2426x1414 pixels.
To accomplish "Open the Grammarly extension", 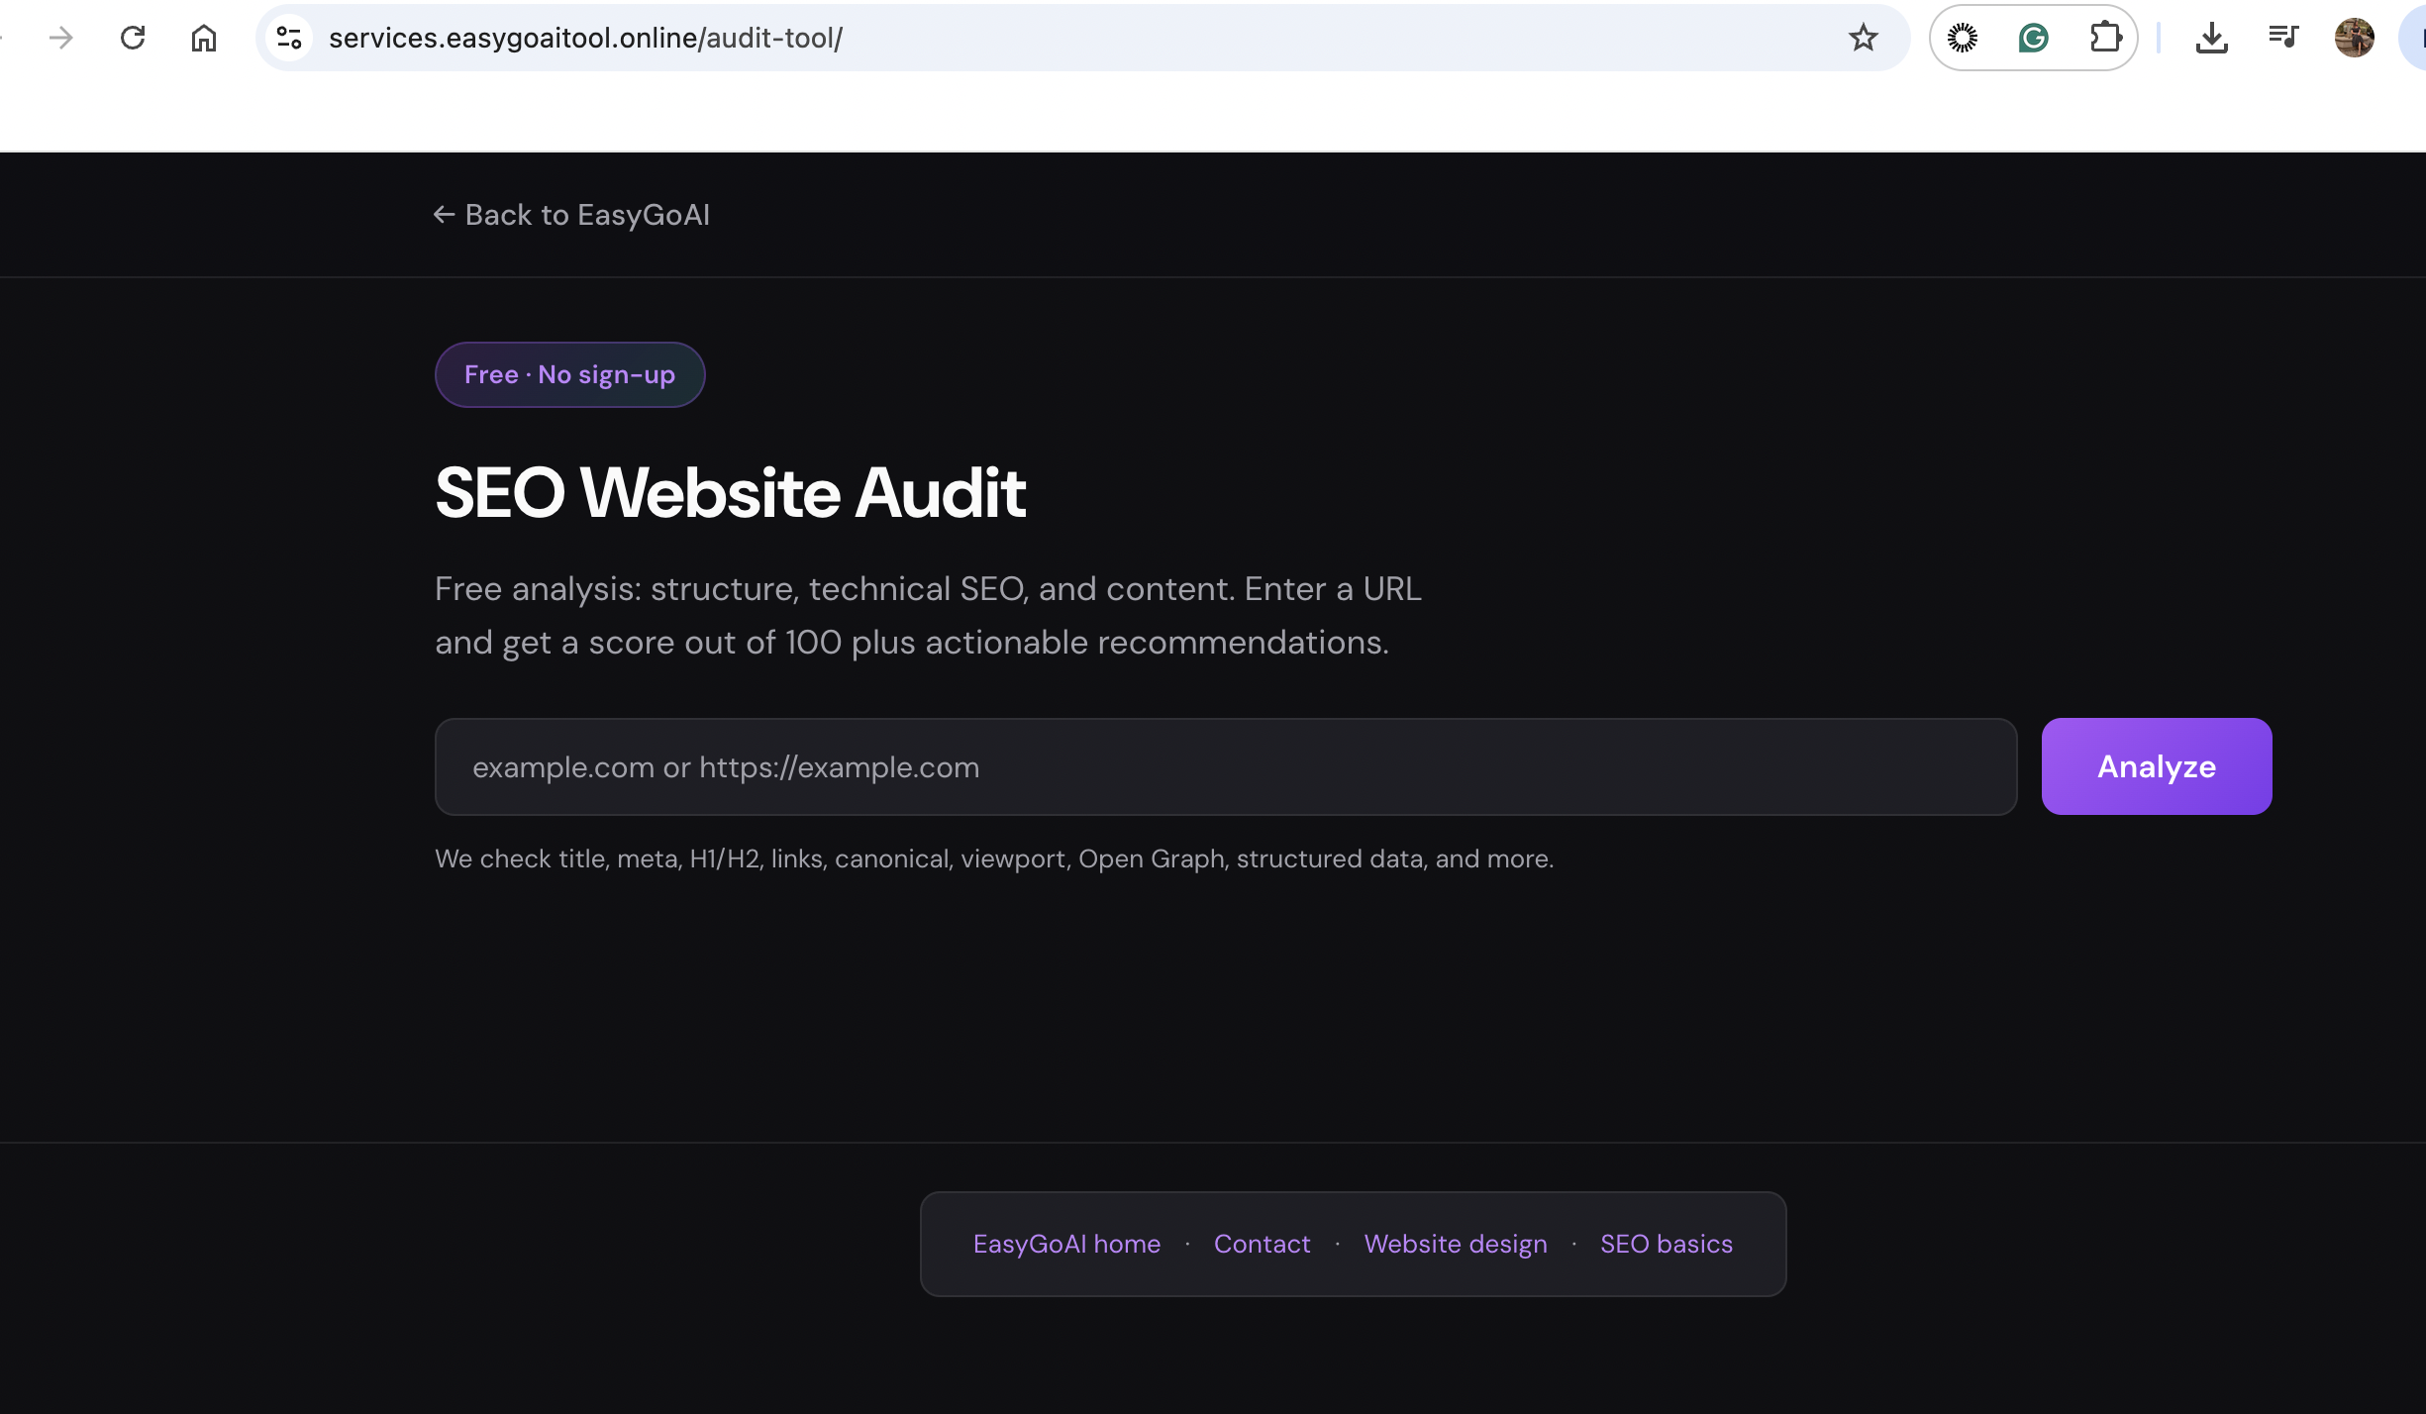I will coord(2033,37).
